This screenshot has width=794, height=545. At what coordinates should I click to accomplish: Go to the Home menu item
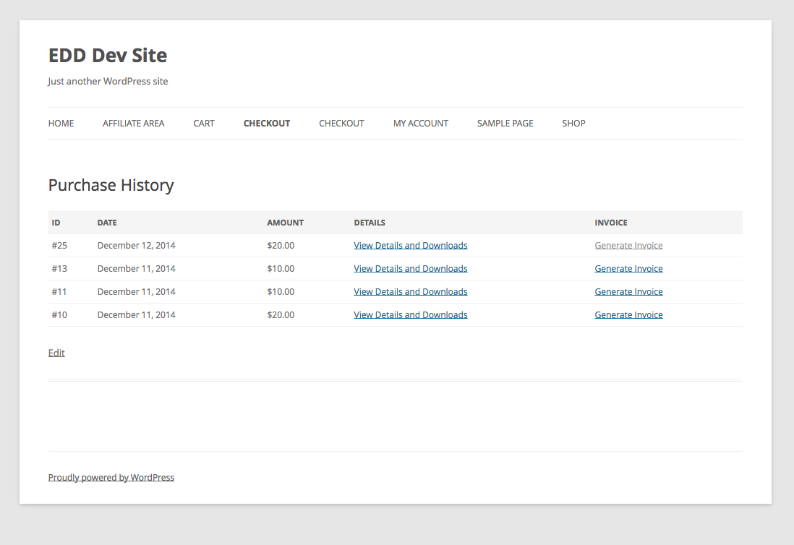pos(61,124)
